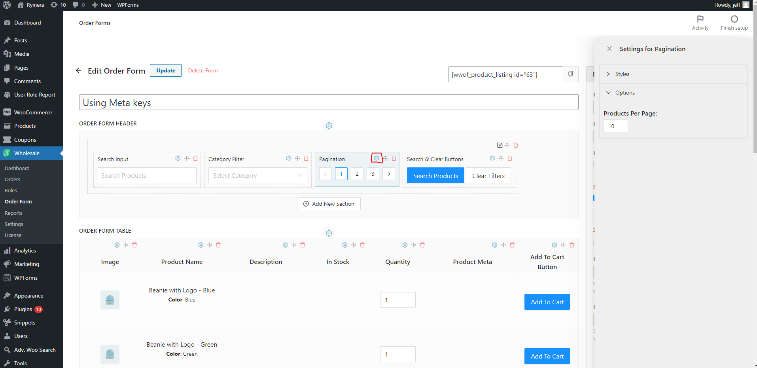Screen dimensions: 757x368
Task: Go to the Order Form menu item under Wholesale
Action: click(17, 201)
